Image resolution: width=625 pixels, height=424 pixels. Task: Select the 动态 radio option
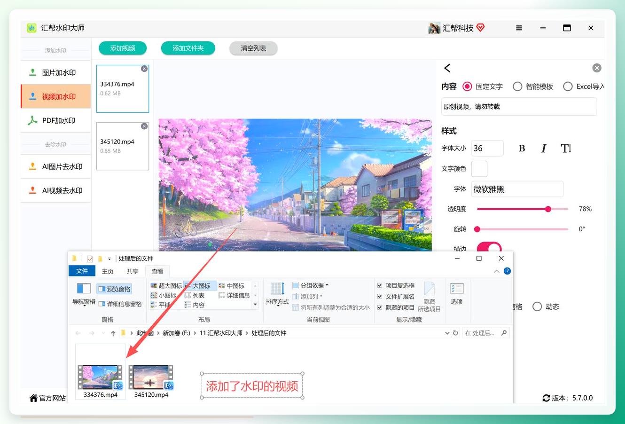537,306
